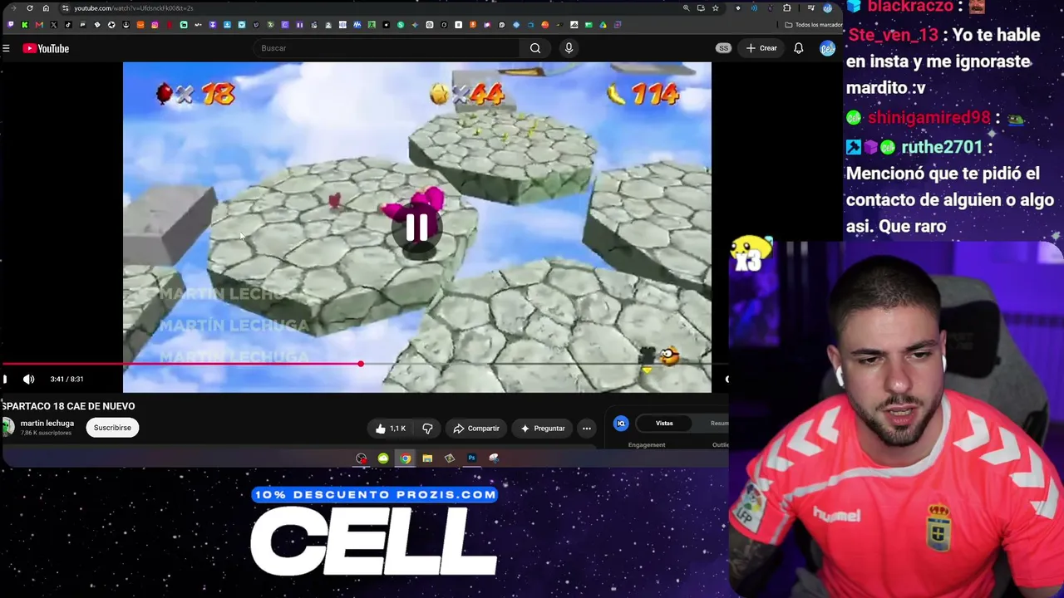The width and height of the screenshot is (1064, 598).
Task: Click chat username ruthe2701
Action: (942, 148)
